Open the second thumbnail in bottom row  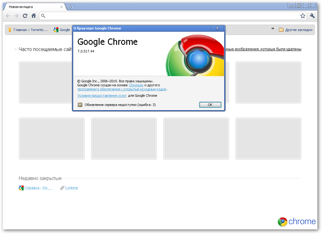(124, 138)
